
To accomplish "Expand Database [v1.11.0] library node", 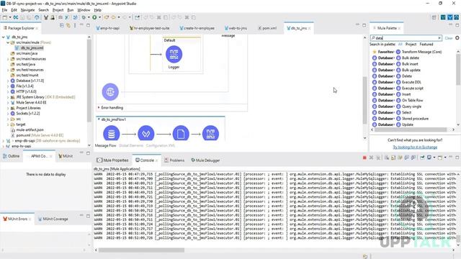I will (x=8, y=81).
